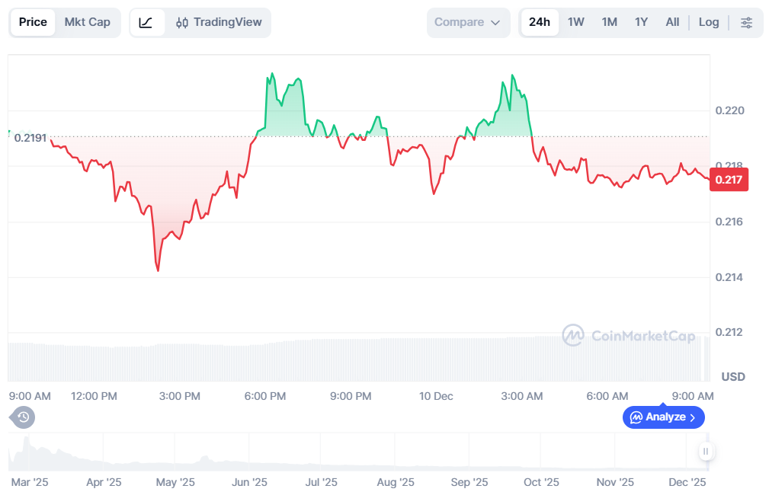Select the 1M time range
This screenshot has height=492, width=769.
pyautogui.click(x=610, y=22)
